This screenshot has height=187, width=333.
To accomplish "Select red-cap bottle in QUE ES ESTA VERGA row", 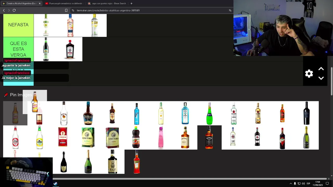I will coord(70,49).
